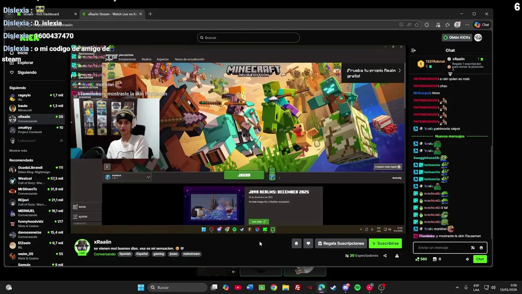The image size is (522, 294).
Task: Click the xRaaiin channel avatar with LIVE badge
Action: pos(82,247)
